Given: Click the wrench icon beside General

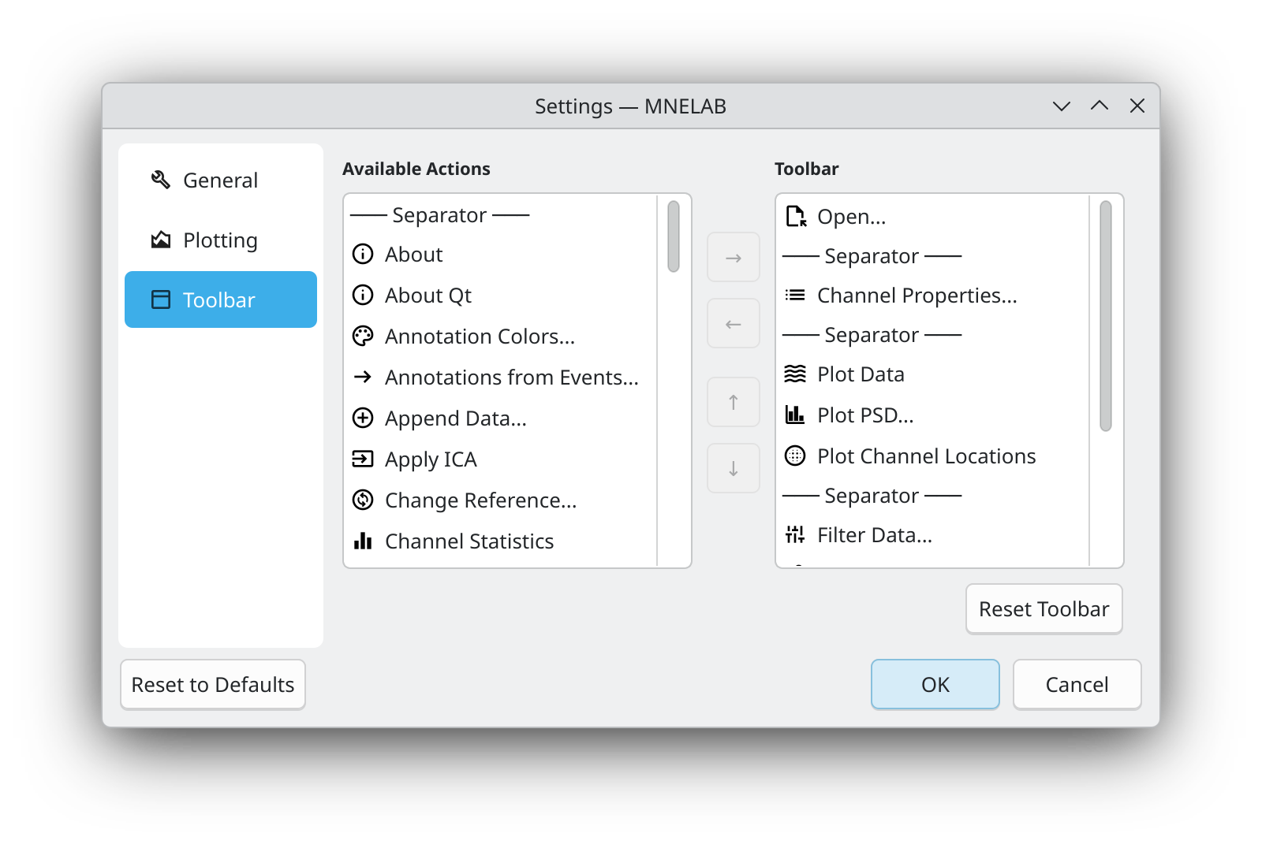Looking at the screenshot, I should tap(161, 180).
